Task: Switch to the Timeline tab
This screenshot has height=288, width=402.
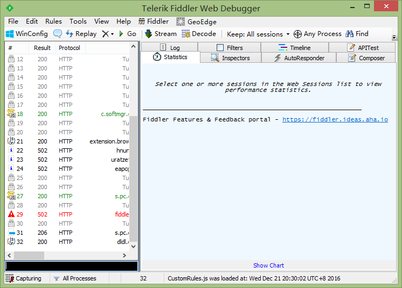Action: click(x=295, y=47)
